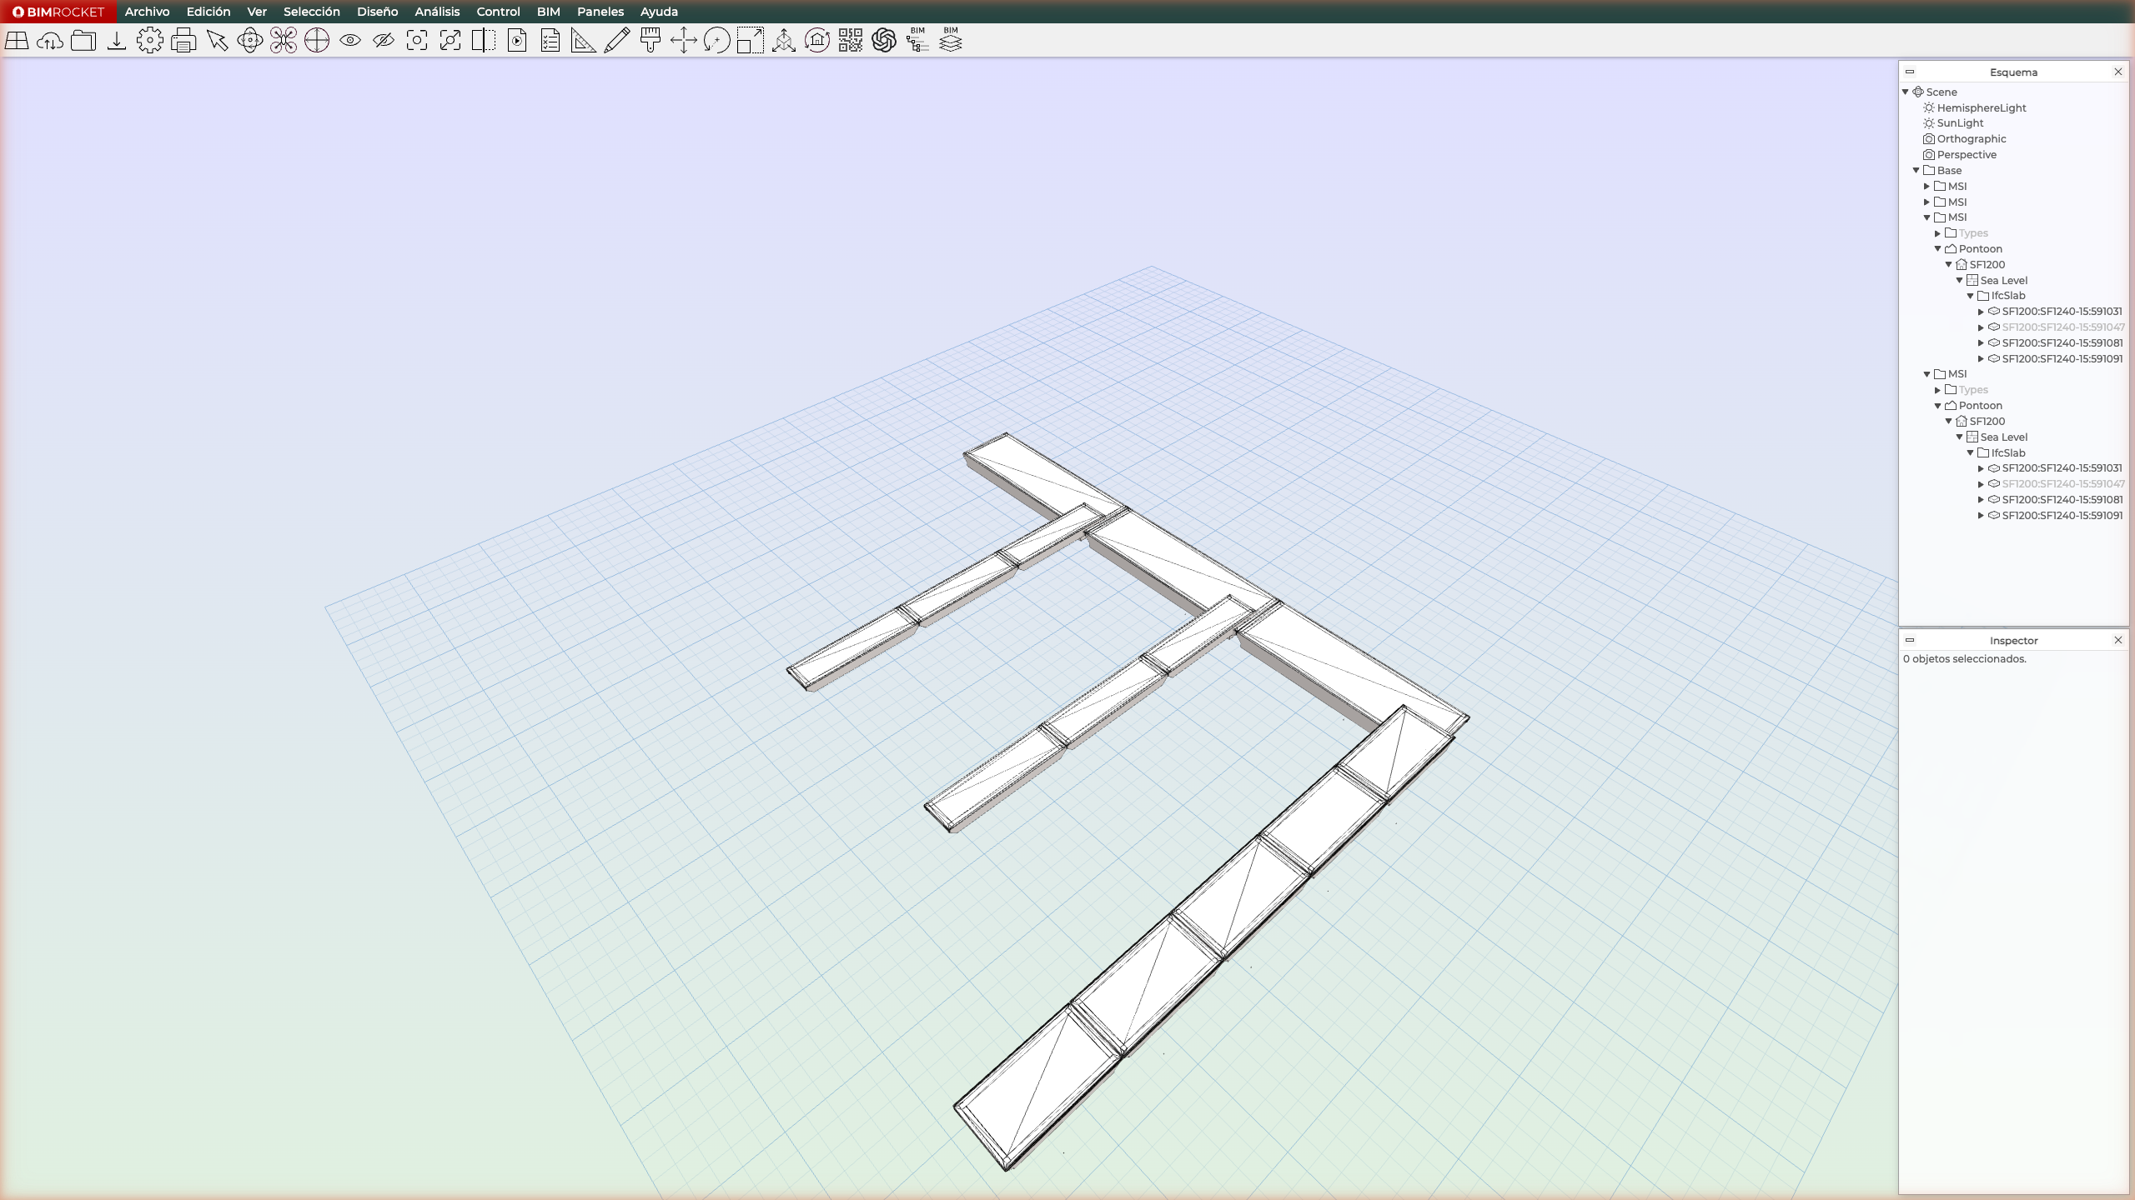Expand the first MSI folder
Screen dimensions: 2135x1200
click(1927, 186)
